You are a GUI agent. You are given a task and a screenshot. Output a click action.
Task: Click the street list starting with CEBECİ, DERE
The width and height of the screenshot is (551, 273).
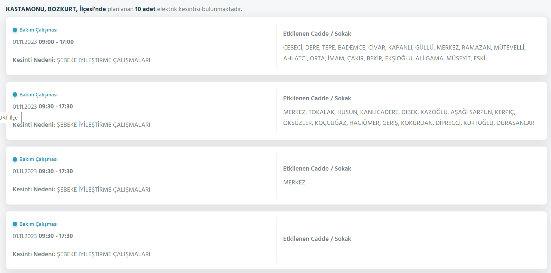pyautogui.click(x=404, y=53)
